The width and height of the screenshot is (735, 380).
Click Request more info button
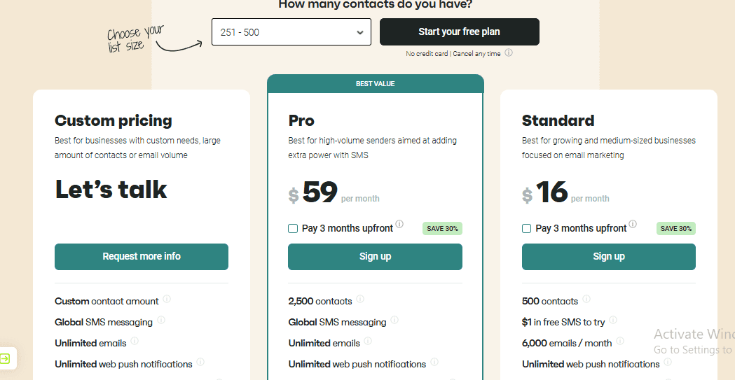[x=142, y=256]
